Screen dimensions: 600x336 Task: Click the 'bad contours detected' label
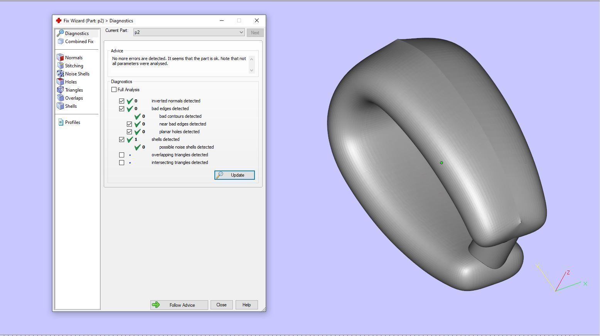click(180, 116)
